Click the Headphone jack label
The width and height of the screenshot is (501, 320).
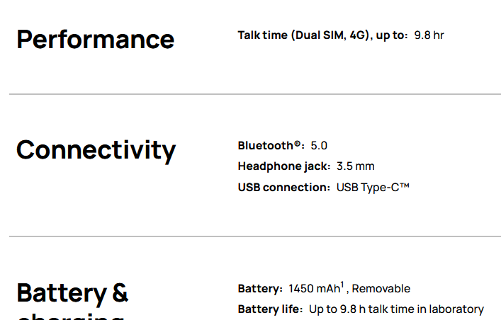[283, 166]
